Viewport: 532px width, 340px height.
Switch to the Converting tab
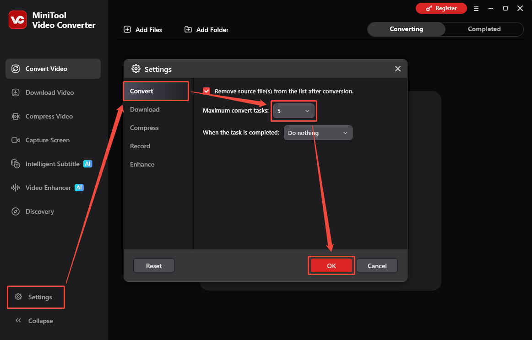coord(406,29)
